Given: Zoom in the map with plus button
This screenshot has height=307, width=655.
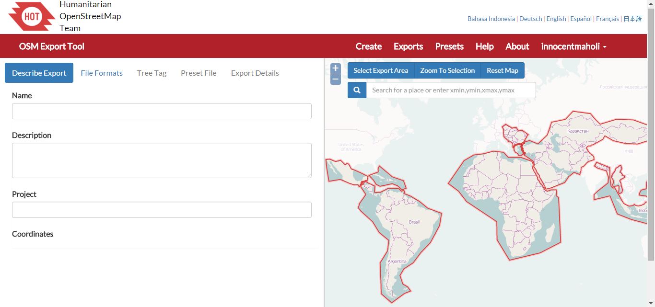Looking at the screenshot, I should click(x=336, y=68).
